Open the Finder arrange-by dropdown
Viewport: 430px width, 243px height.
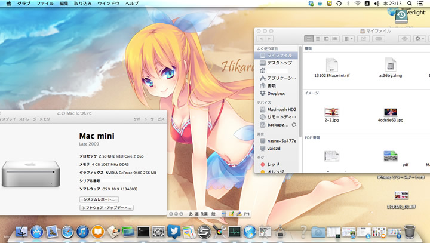(x=348, y=39)
